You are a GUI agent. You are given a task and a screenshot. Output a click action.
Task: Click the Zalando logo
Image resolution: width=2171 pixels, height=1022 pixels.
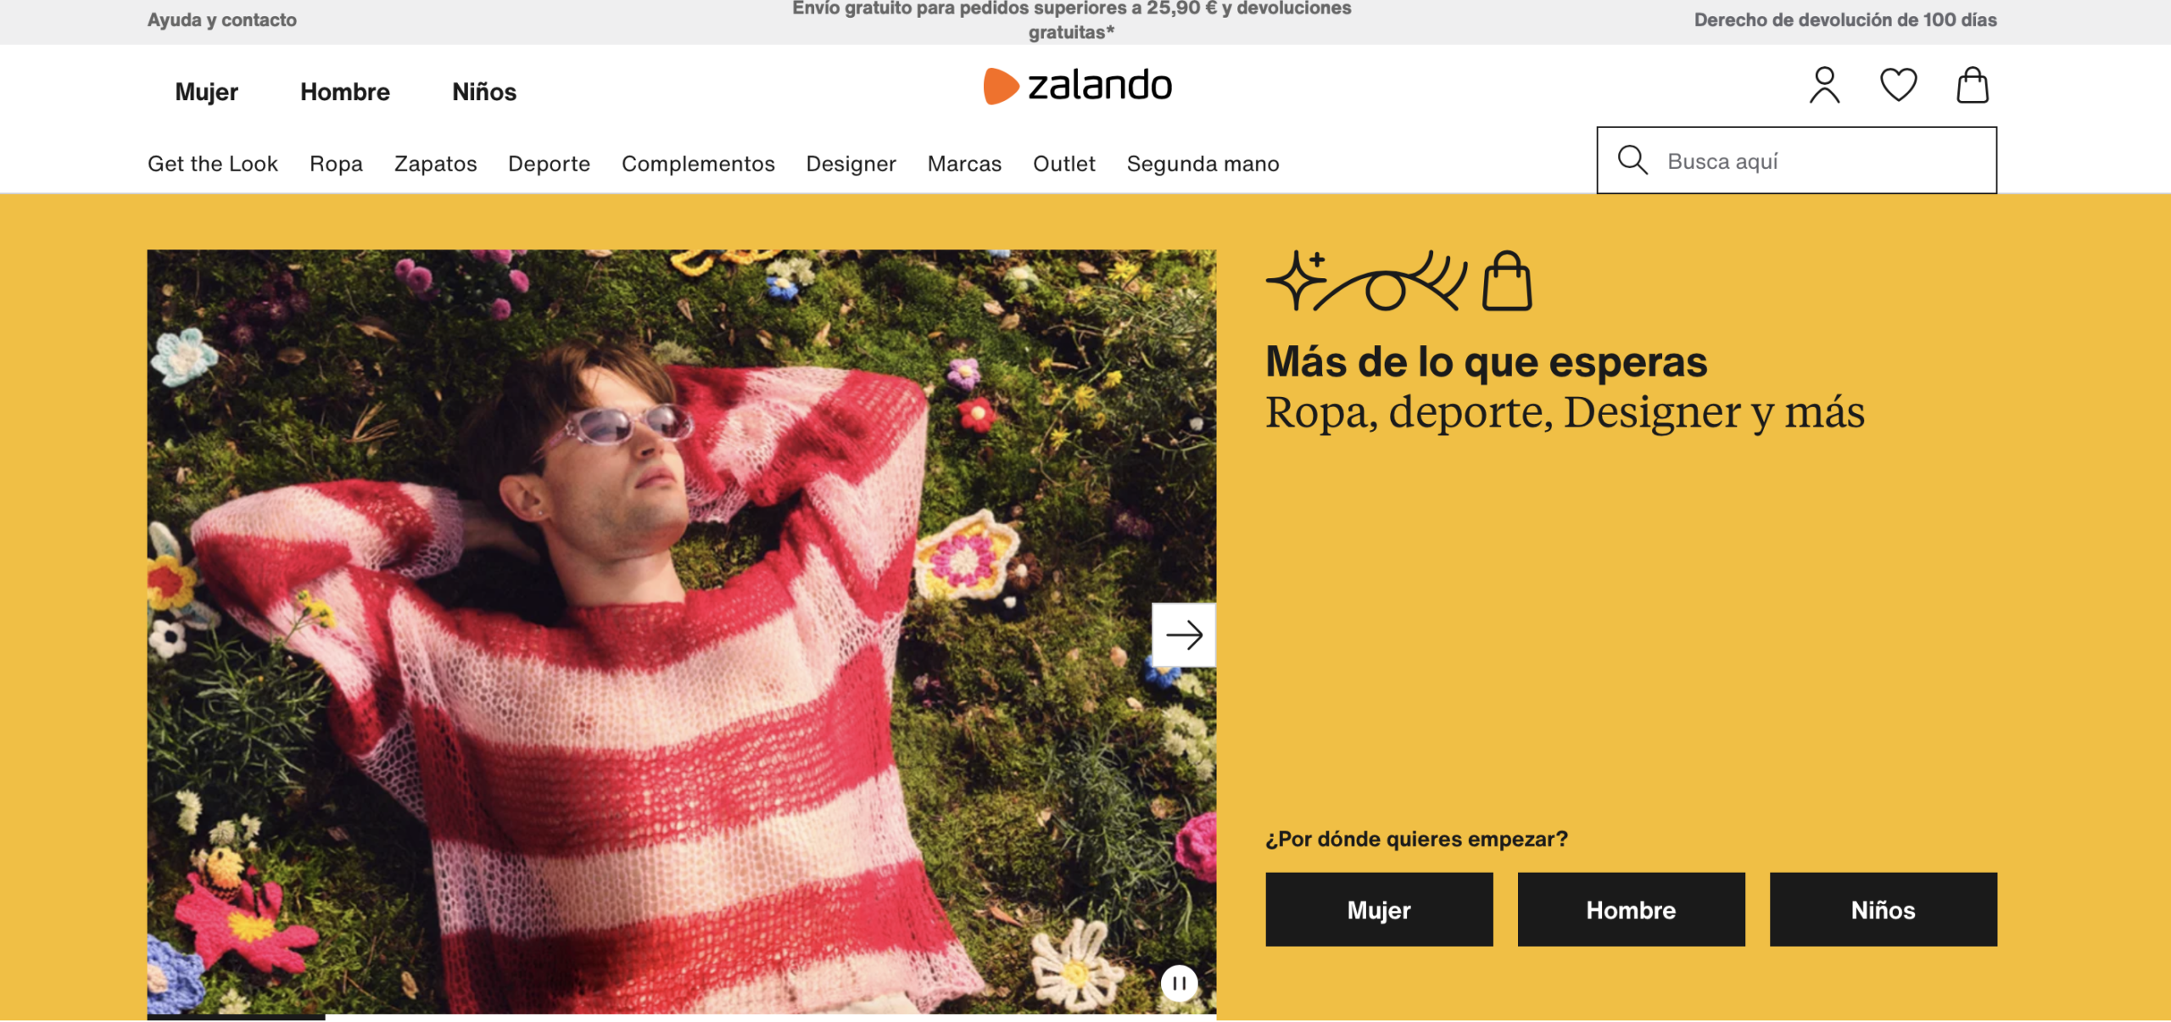point(1077,86)
